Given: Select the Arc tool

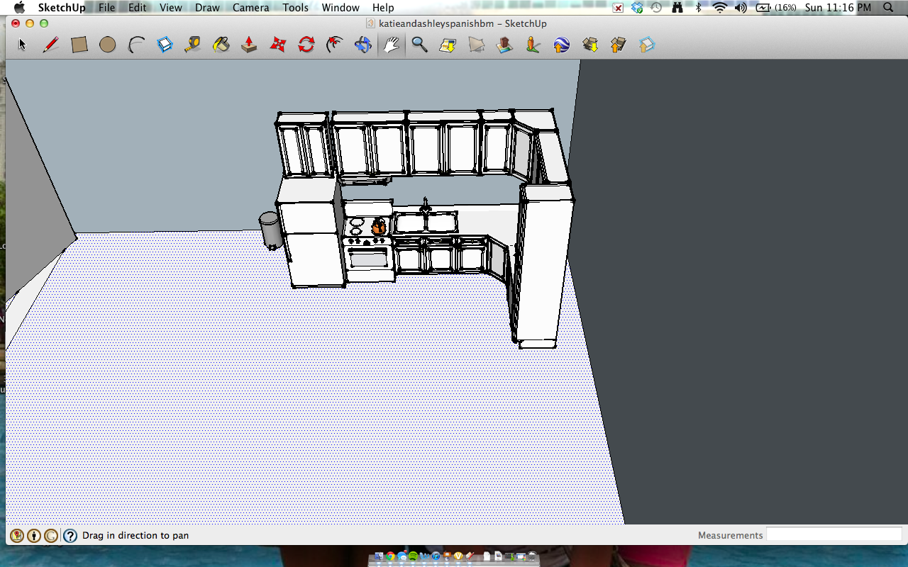Looking at the screenshot, I should click(135, 45).
